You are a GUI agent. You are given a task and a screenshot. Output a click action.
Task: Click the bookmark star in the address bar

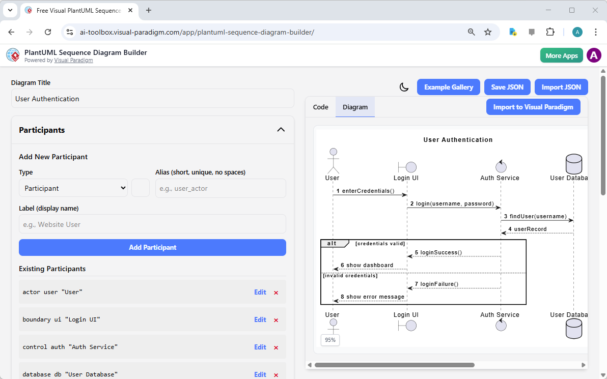click(488, 32)
